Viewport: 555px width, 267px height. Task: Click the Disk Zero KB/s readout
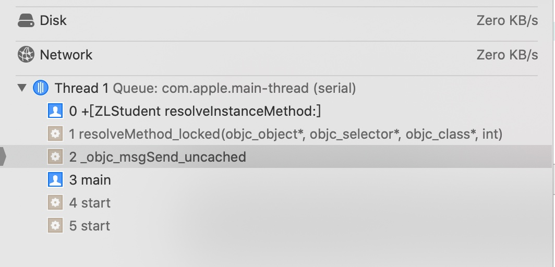click(x=507, y=20)
